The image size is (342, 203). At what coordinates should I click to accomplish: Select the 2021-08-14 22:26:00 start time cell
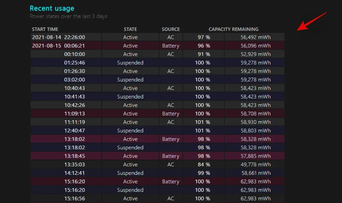tap(59, 37)
